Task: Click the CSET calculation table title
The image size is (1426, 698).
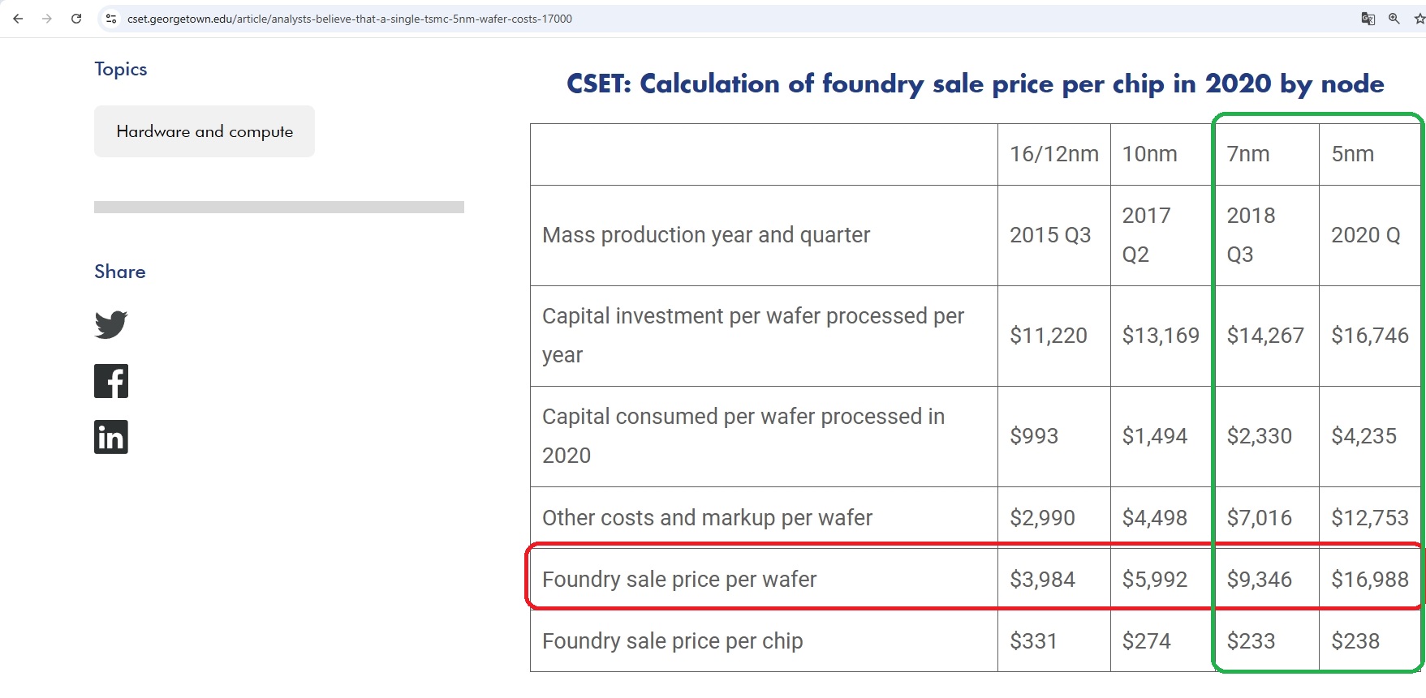Action: point(975,84)
